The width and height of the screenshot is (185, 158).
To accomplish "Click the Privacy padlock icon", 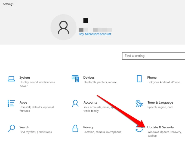I will pyautogui.click(x=75, y=128).
